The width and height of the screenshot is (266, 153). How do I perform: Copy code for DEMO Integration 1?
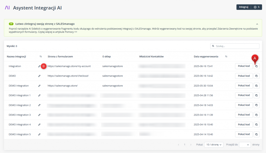click(256, 95)
